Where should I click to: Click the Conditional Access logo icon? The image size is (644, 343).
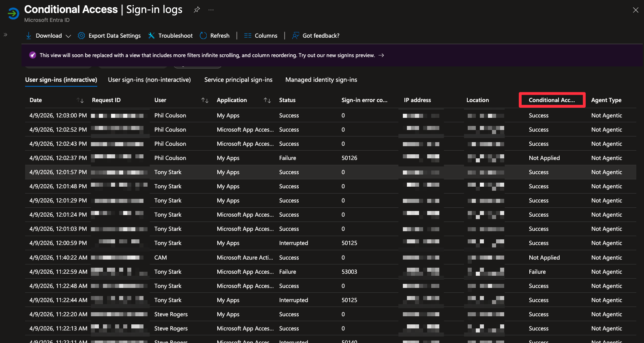(13, 13)
